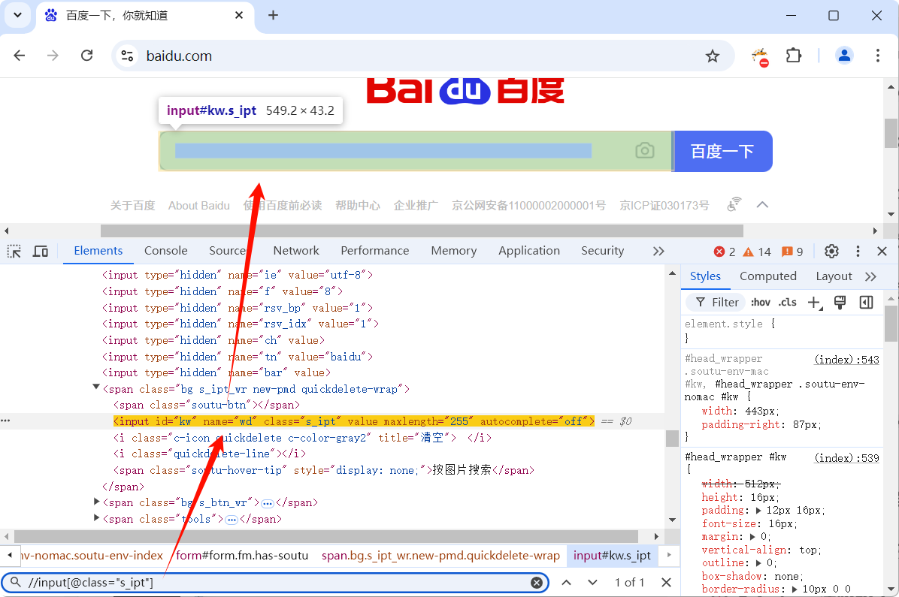Open DevTools settings gear

(831, 251)
